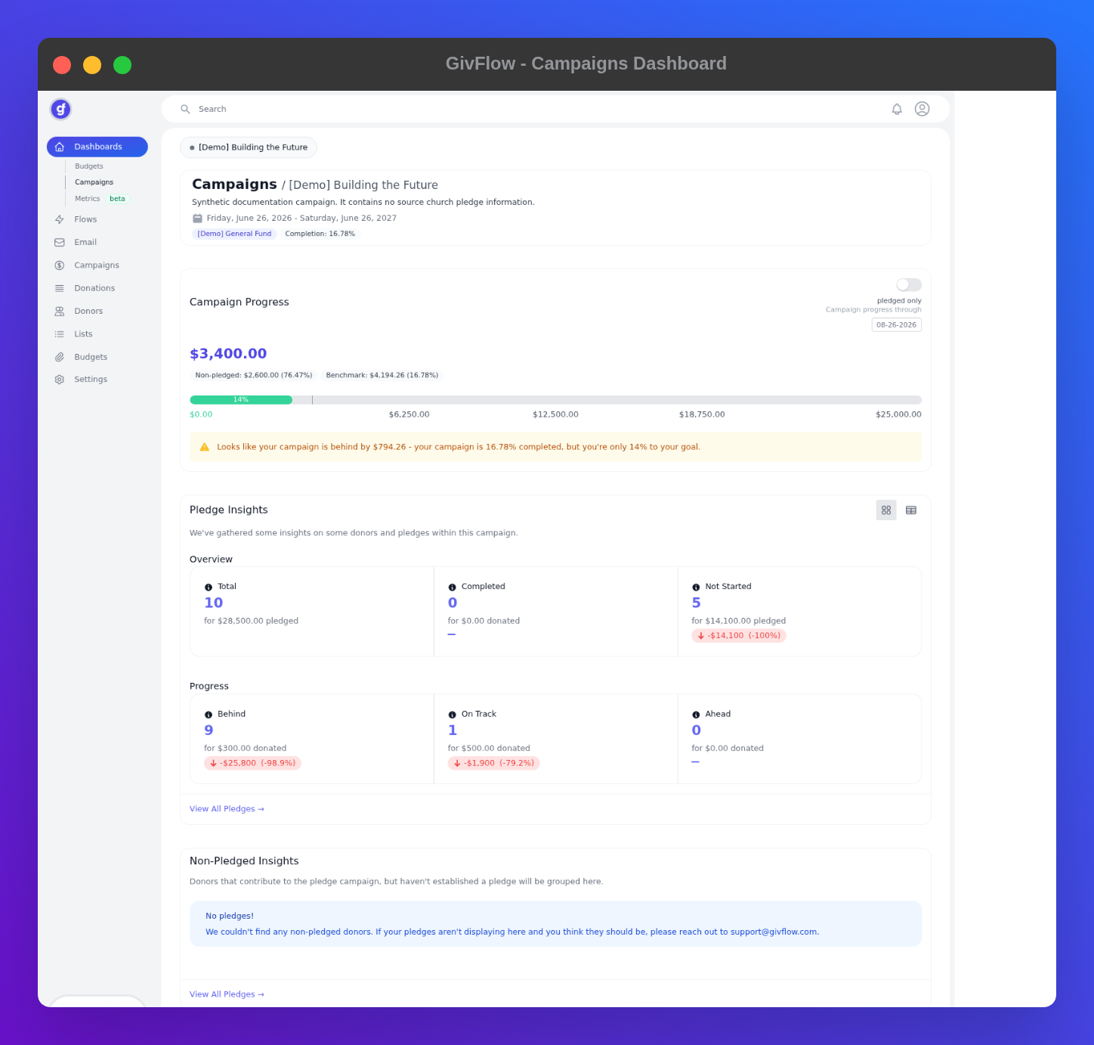The height and width of the screenshot is (1045, 1094).
Task: Click the Settings gear icon
Action: coord(60,380)
